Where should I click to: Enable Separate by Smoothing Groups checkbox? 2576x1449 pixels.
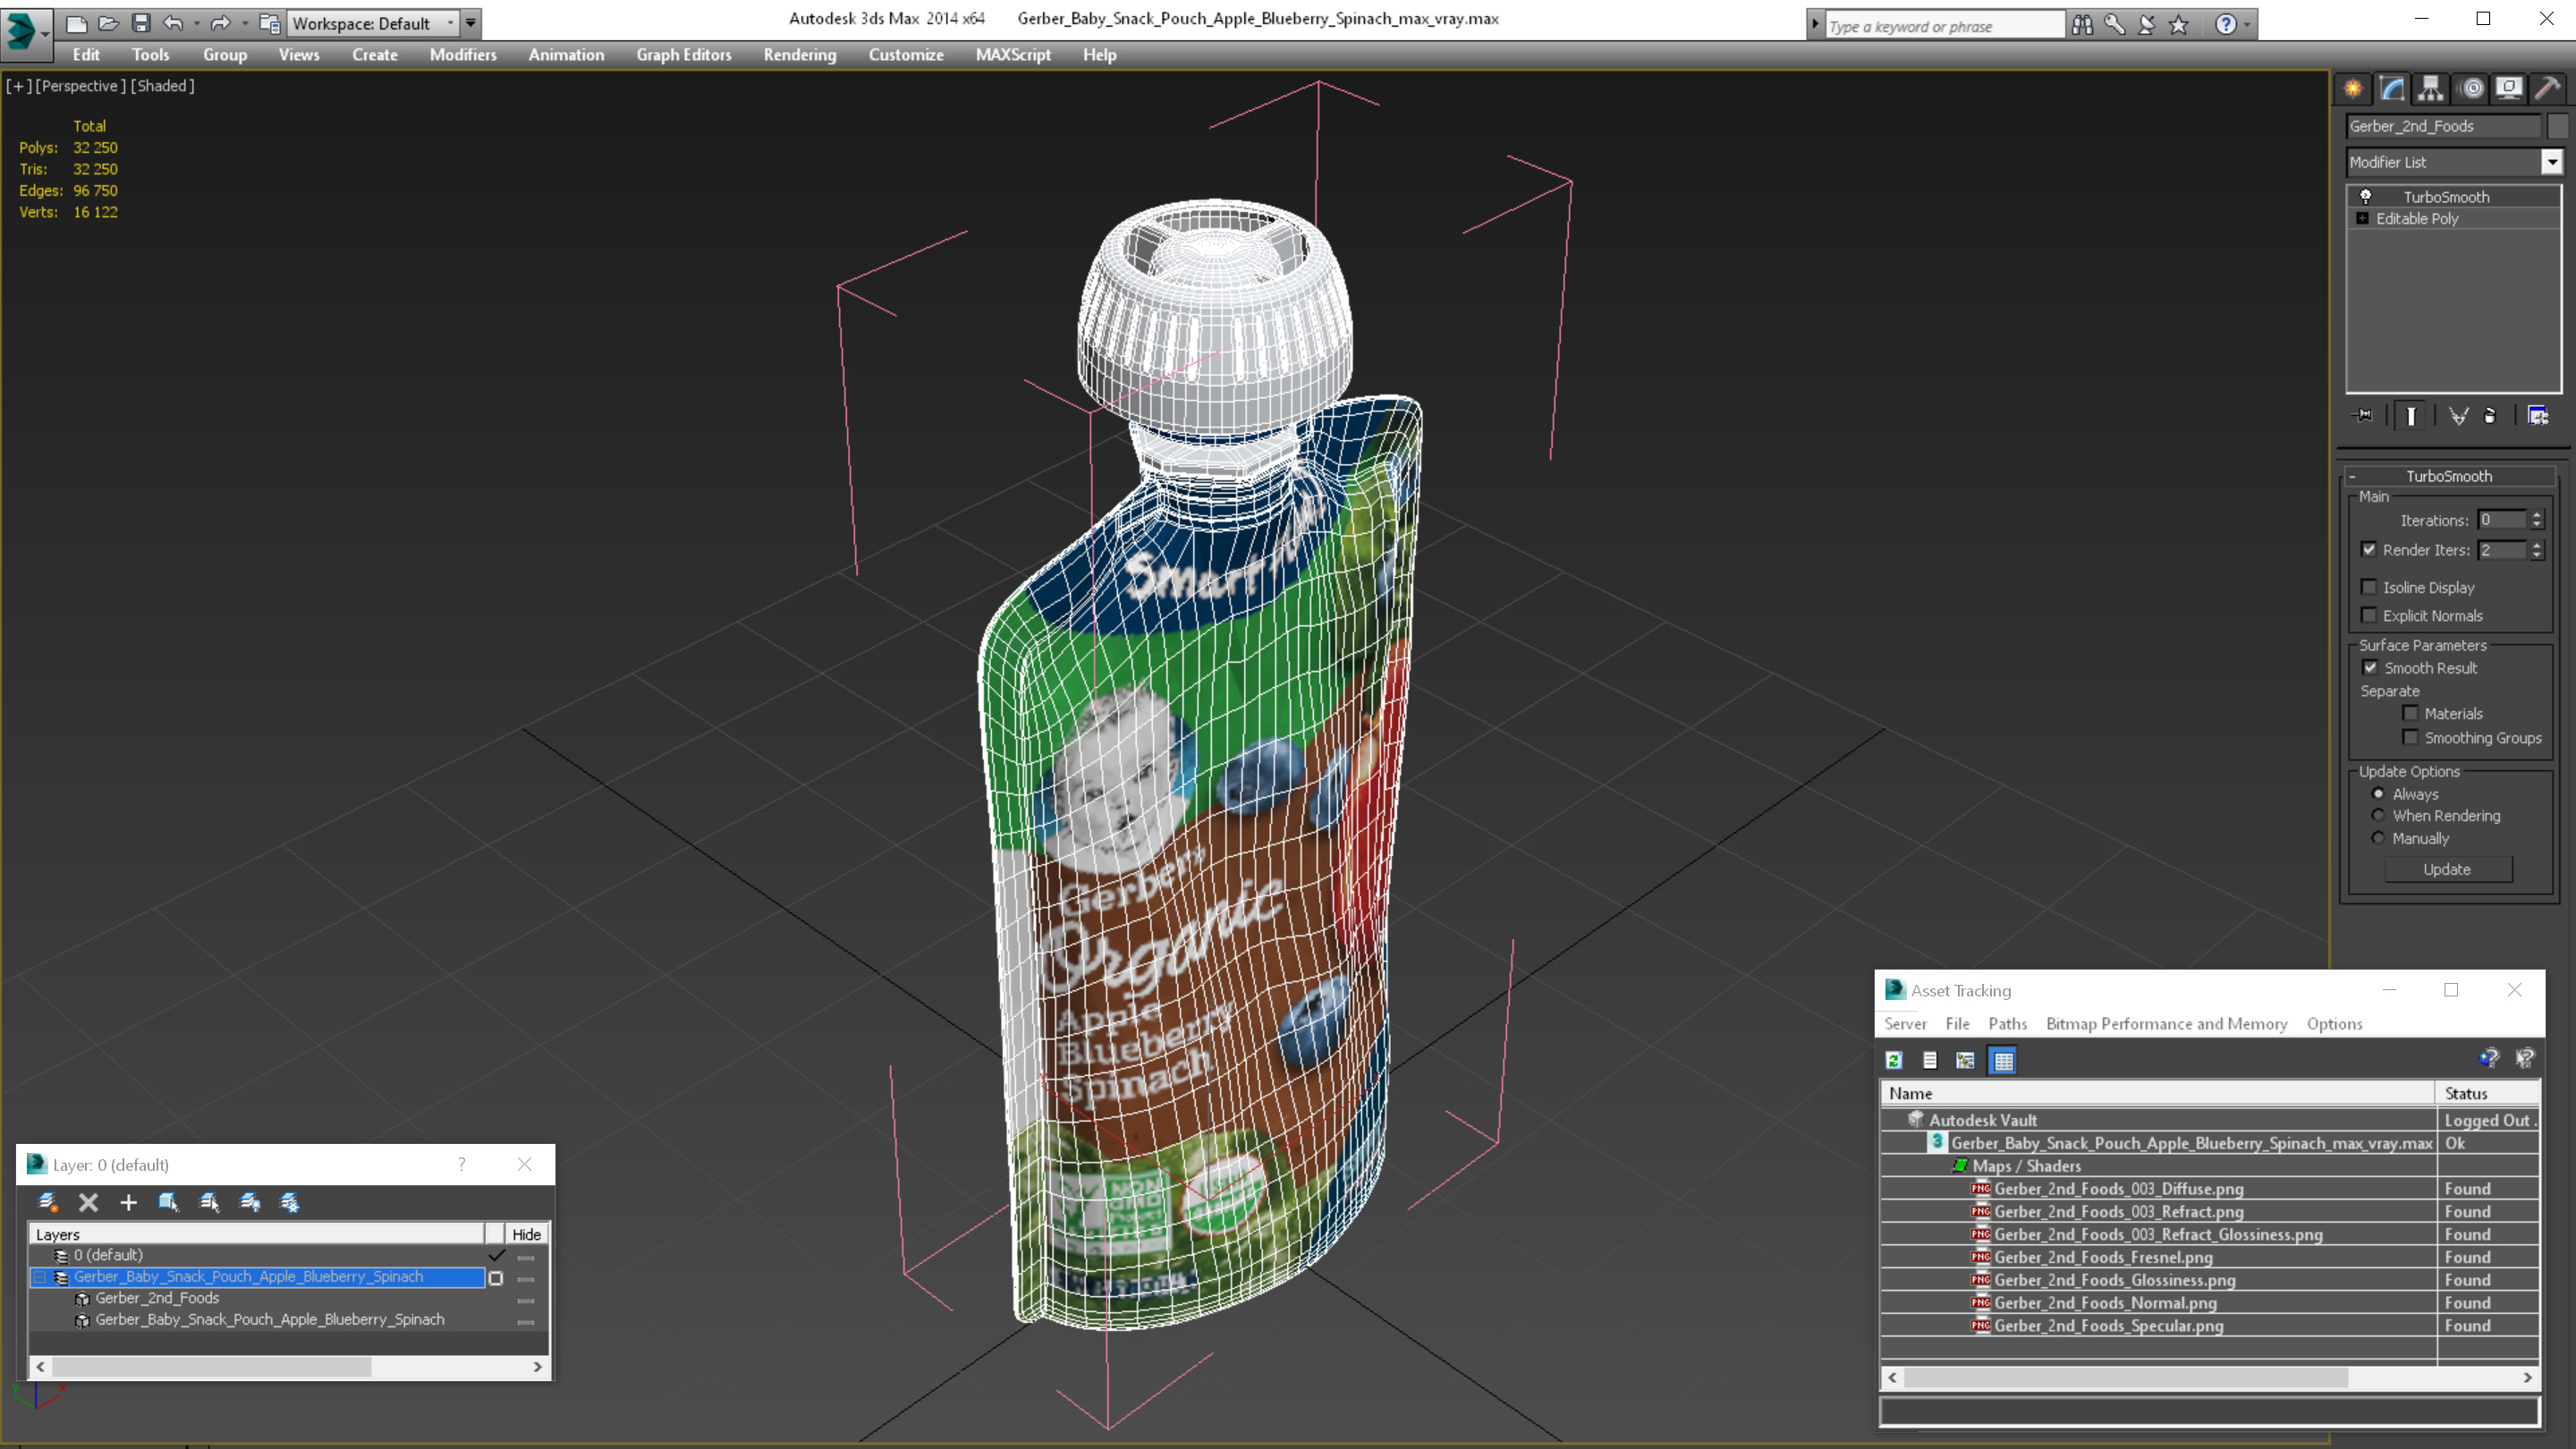[x=2410, y=738]
